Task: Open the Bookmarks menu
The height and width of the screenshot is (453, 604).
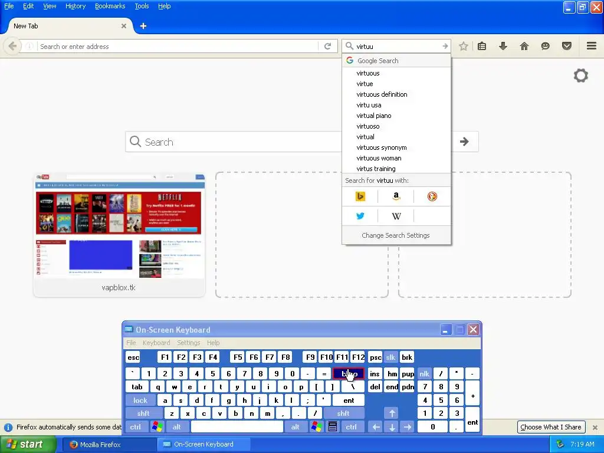Action: point(110,6)
